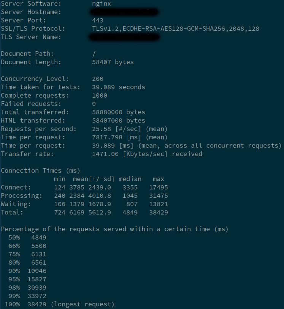Click the Failed requests value 0
The width and height of the screenshot is (284, 309).
(x=94, y=104)
